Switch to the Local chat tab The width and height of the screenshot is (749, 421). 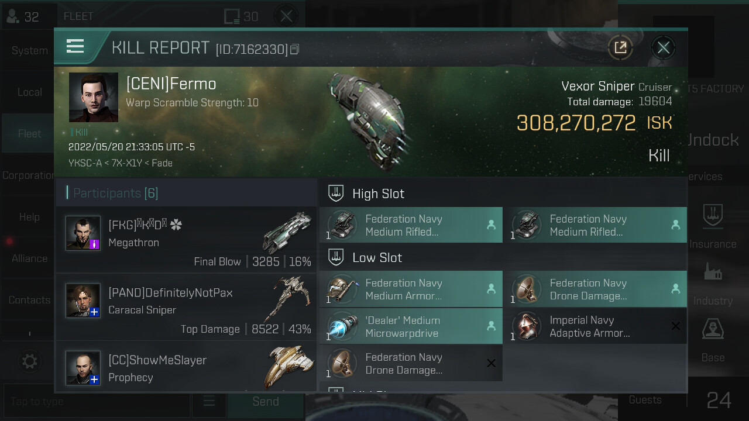click(29, 92)
